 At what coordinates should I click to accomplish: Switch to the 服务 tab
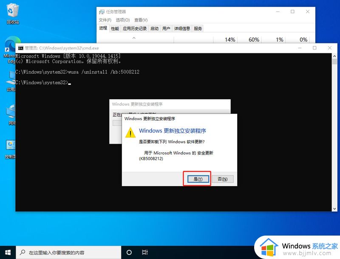198,29
